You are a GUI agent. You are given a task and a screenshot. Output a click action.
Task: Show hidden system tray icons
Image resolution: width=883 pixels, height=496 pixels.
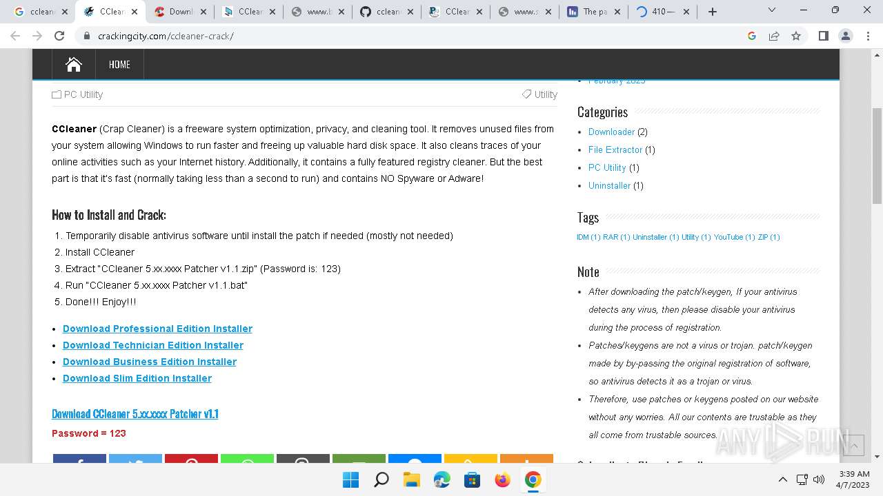click(782, 479)
